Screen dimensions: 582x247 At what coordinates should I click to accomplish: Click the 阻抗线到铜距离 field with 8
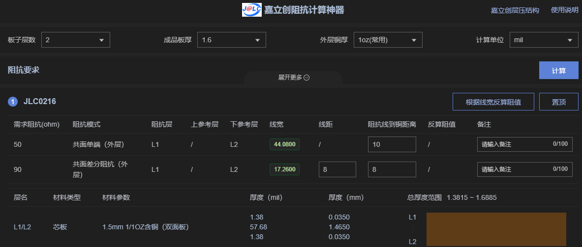click(x=392, y=169)
